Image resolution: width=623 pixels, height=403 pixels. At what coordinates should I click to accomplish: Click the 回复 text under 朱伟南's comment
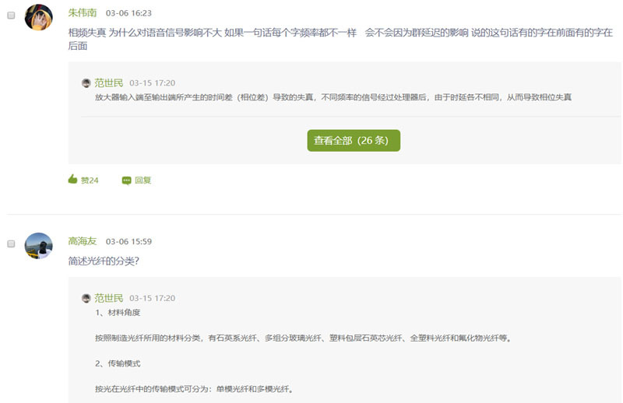coord(143,180)
